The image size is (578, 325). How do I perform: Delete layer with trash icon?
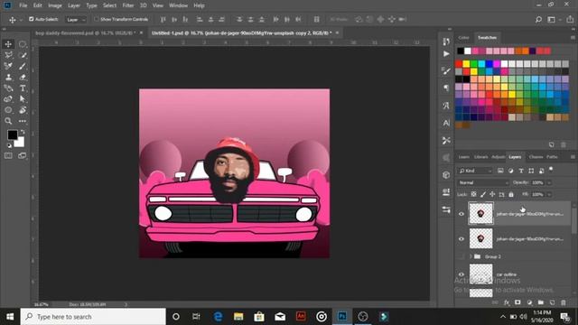(x=564, y=302)
